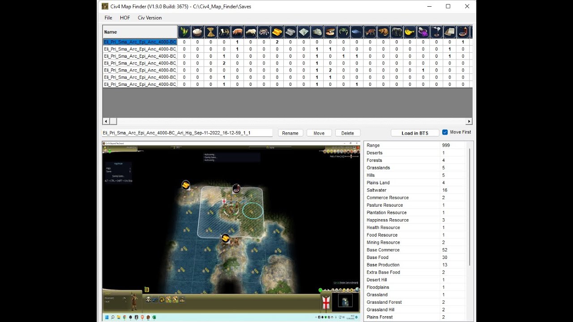The image size is (573, 322).
Task: Click the Grasslands property label
Action: 378,168
